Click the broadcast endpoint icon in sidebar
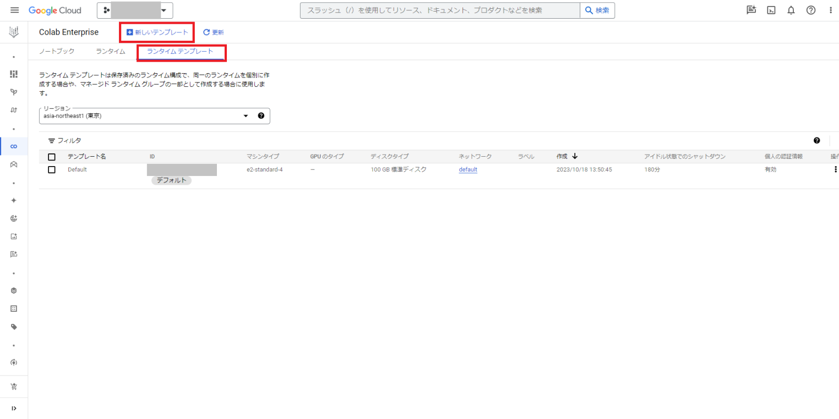Image resolution: width=839 pixels, height=419 pixels. [x=14, y=362]
